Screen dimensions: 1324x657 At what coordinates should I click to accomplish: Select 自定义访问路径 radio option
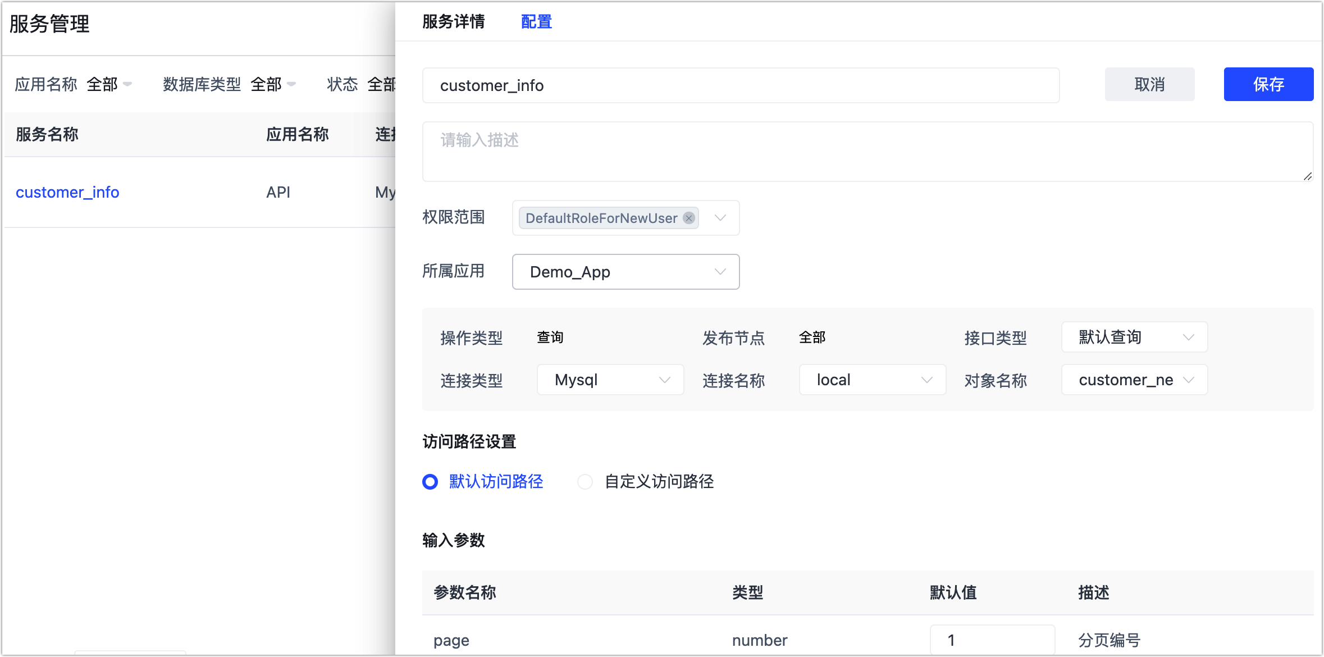585,482
